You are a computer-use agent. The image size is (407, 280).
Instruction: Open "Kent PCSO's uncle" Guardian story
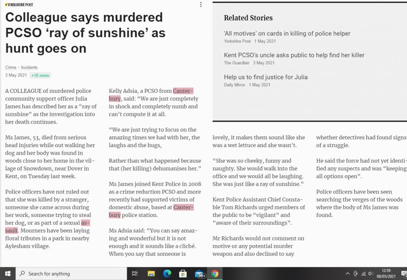(x=294, y=55)
